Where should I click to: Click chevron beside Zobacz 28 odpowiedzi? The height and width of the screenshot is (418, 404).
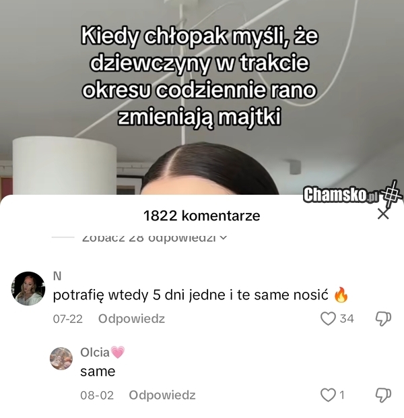(x=224, y=237)
